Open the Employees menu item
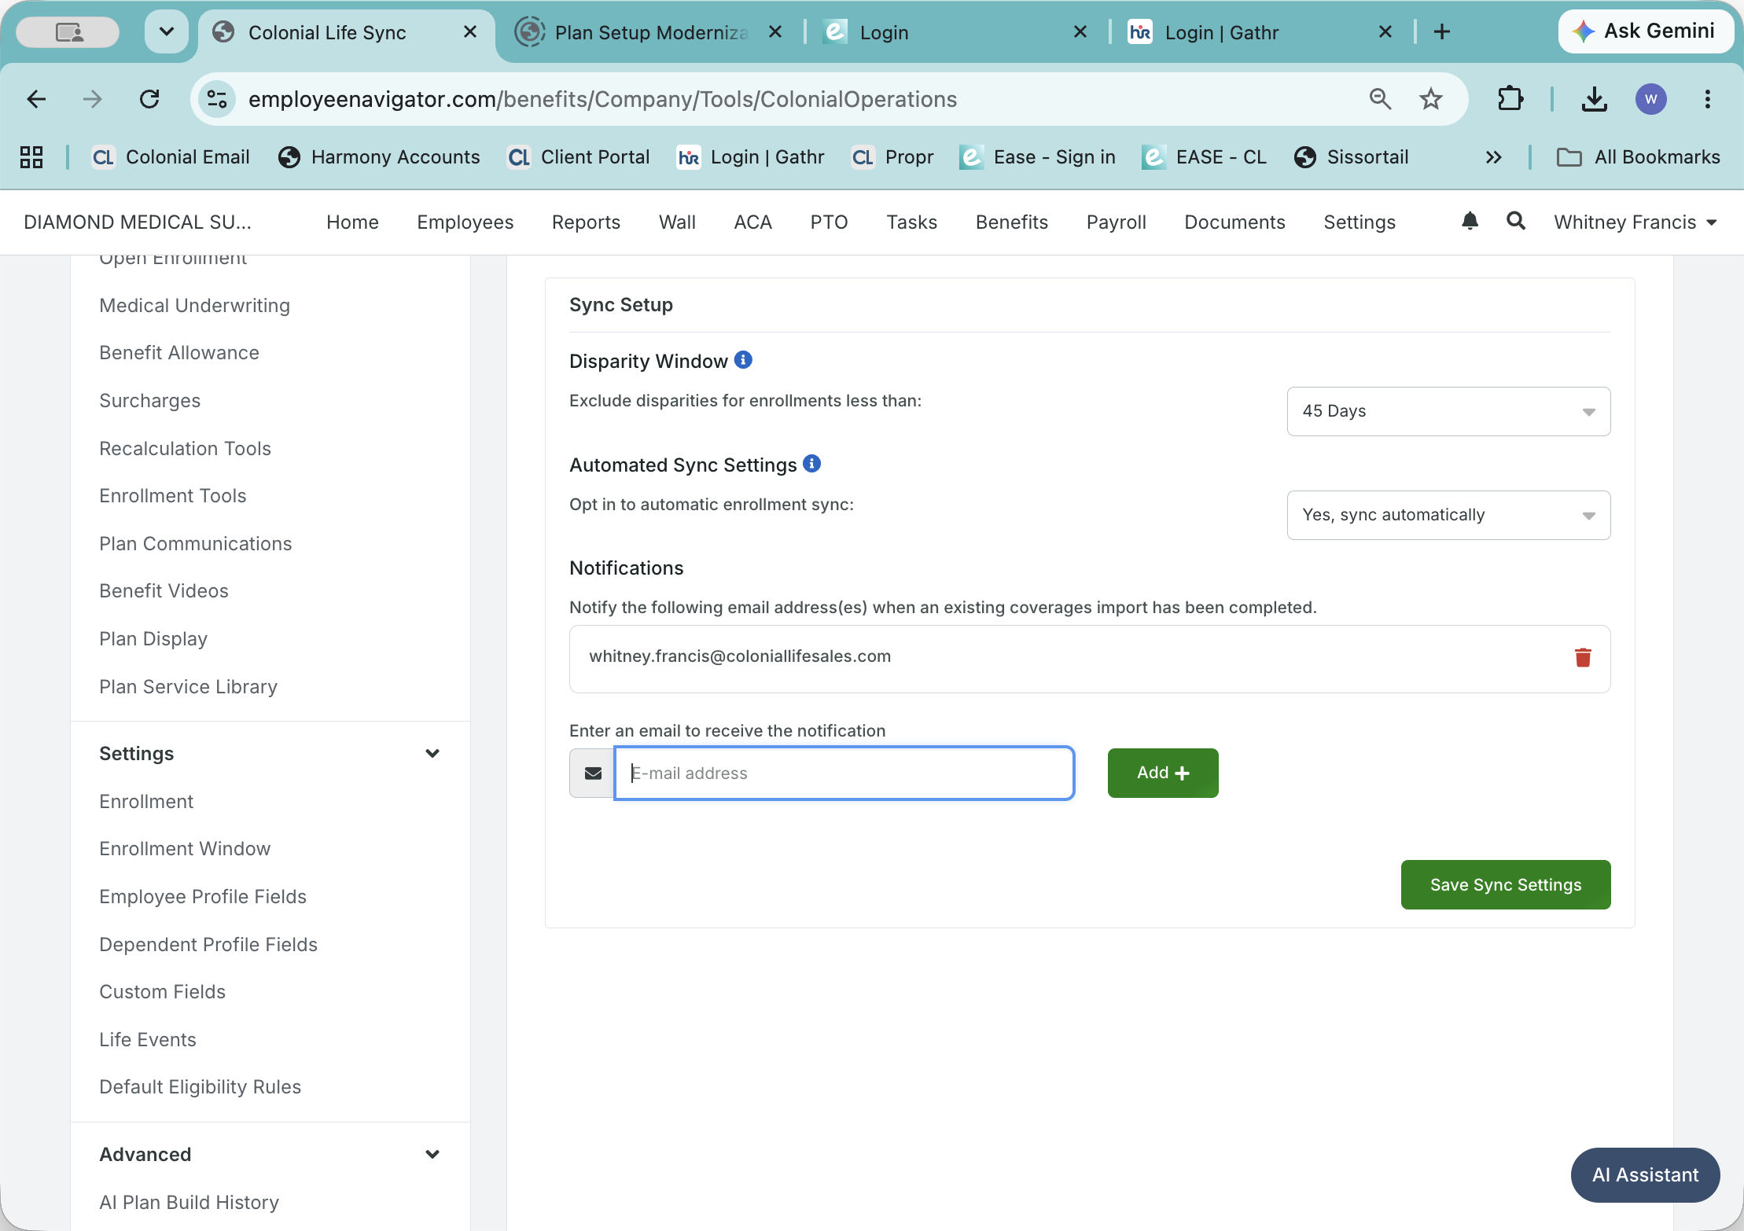Image resolution: width=1744 pixels, height=1231 pixels. [465, 222]
